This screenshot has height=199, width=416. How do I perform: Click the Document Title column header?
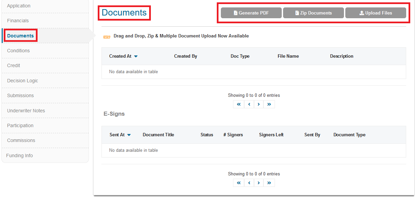click(x=158, y=135)
